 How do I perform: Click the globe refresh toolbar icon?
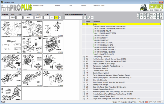[161, 14]
